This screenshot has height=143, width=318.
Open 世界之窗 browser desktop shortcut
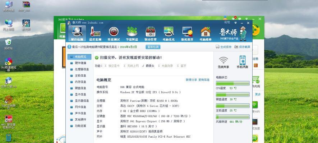coord(9,83)
